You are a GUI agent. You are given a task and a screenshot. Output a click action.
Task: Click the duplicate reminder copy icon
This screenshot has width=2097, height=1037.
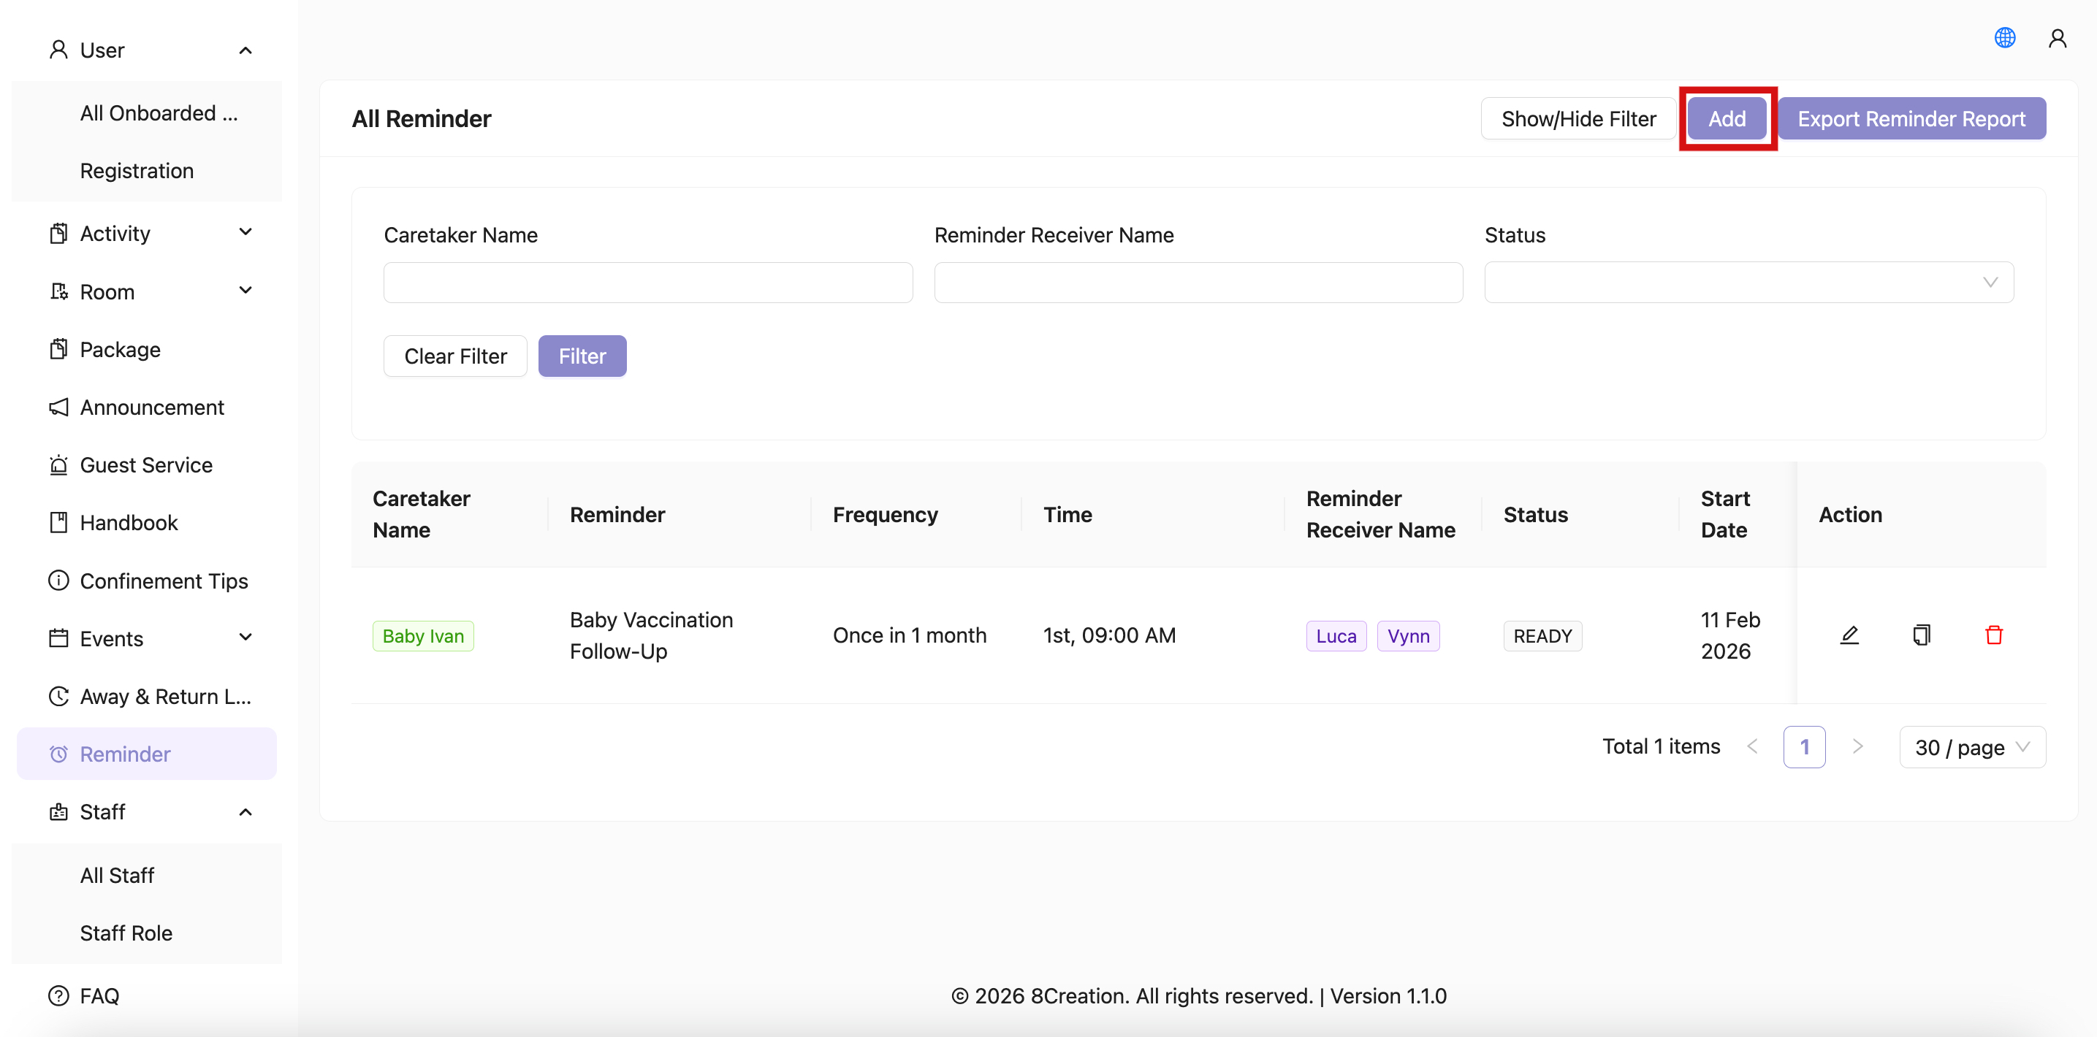pos(1921,635)
